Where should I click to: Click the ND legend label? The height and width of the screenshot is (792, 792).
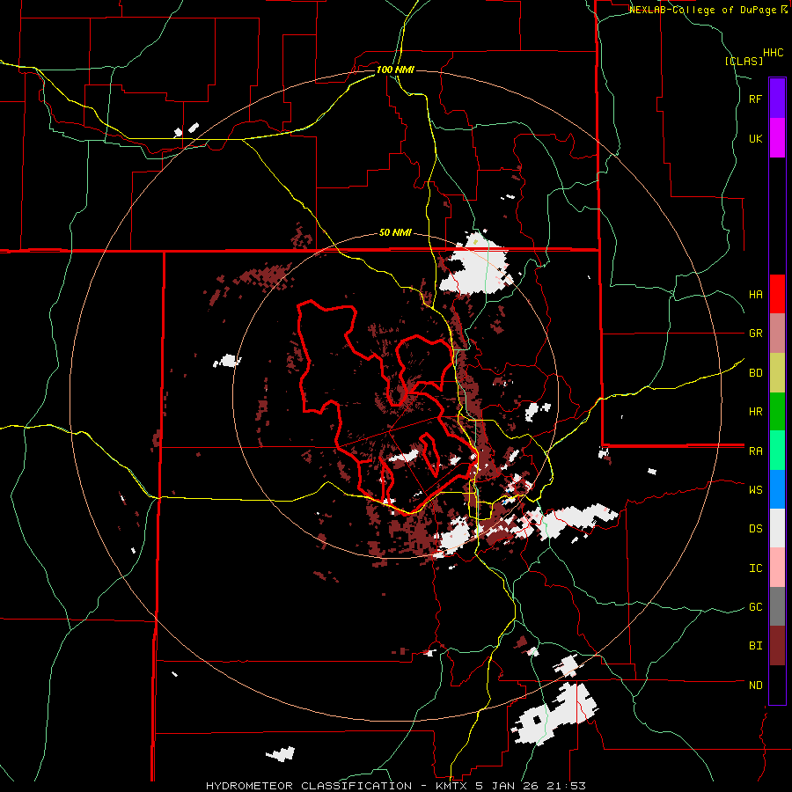(x=756, y=685)
